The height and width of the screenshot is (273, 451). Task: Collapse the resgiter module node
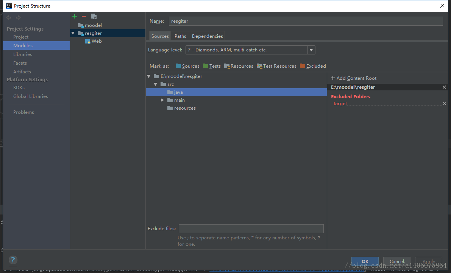pyautogui.click(x=73, y=33)
